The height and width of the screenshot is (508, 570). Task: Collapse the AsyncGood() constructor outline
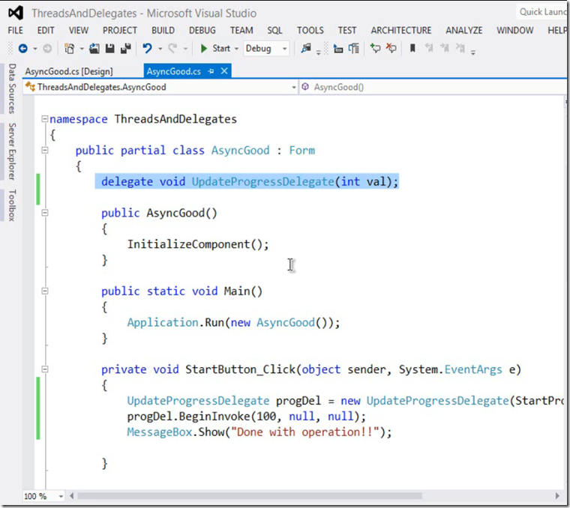pyautogui.click(x=45, y=213)
